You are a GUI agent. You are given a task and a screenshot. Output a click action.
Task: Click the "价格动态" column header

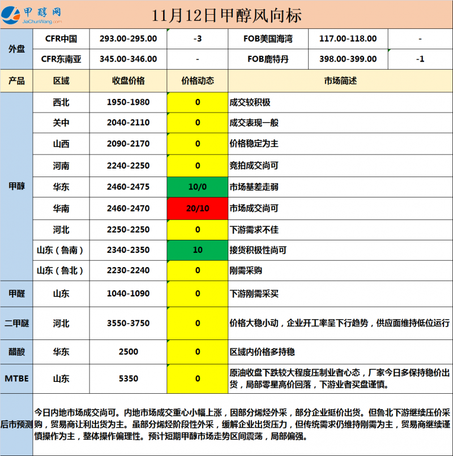tap(198, 80)
